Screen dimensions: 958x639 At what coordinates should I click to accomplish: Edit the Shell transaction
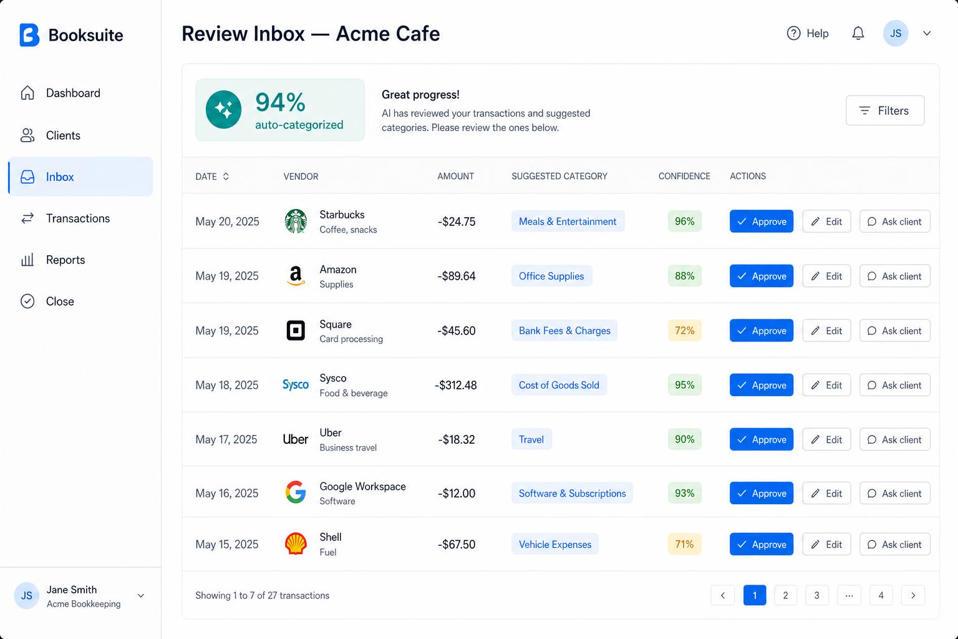point(826,544)
